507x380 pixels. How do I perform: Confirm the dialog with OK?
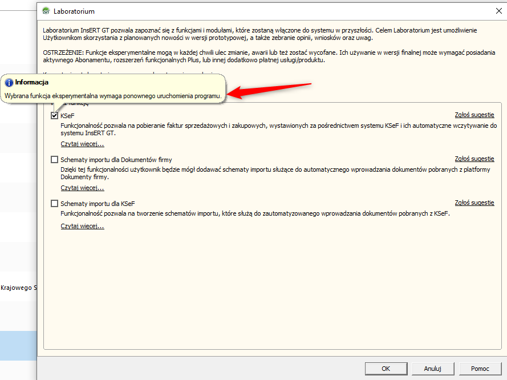(386, 369)
